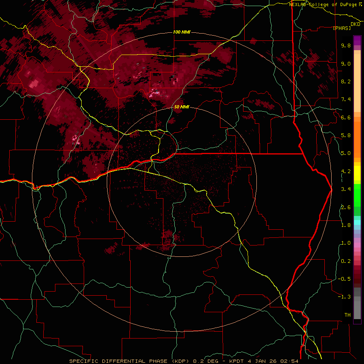364x364 pixels.
Task: Click the 6.6 legend value
Action: tap(346, 117)
